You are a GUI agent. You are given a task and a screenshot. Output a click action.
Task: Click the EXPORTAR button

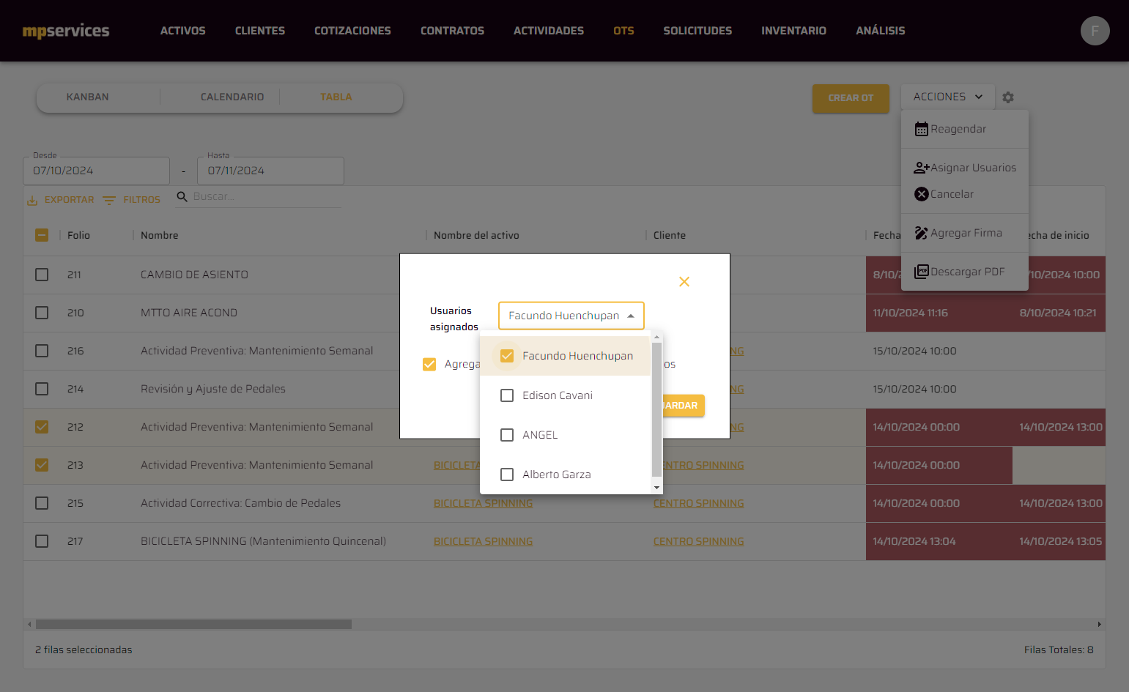coord(61,200)
